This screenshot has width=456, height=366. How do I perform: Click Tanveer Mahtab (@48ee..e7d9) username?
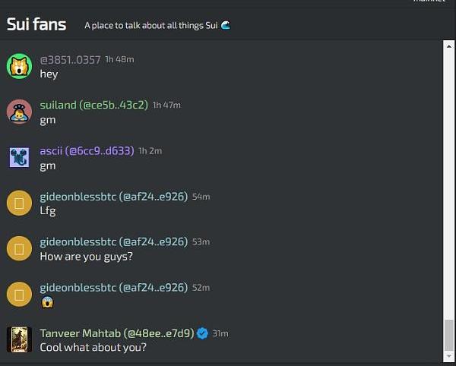point(116,333)
